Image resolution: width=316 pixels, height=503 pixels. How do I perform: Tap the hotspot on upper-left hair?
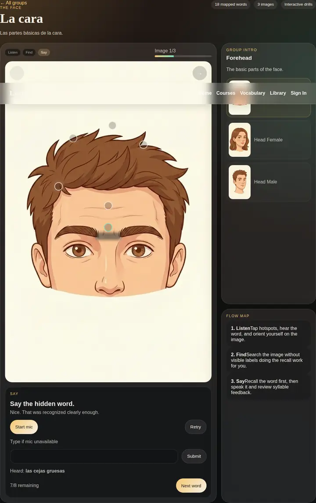pyautogui.click(x=73, y=138)
